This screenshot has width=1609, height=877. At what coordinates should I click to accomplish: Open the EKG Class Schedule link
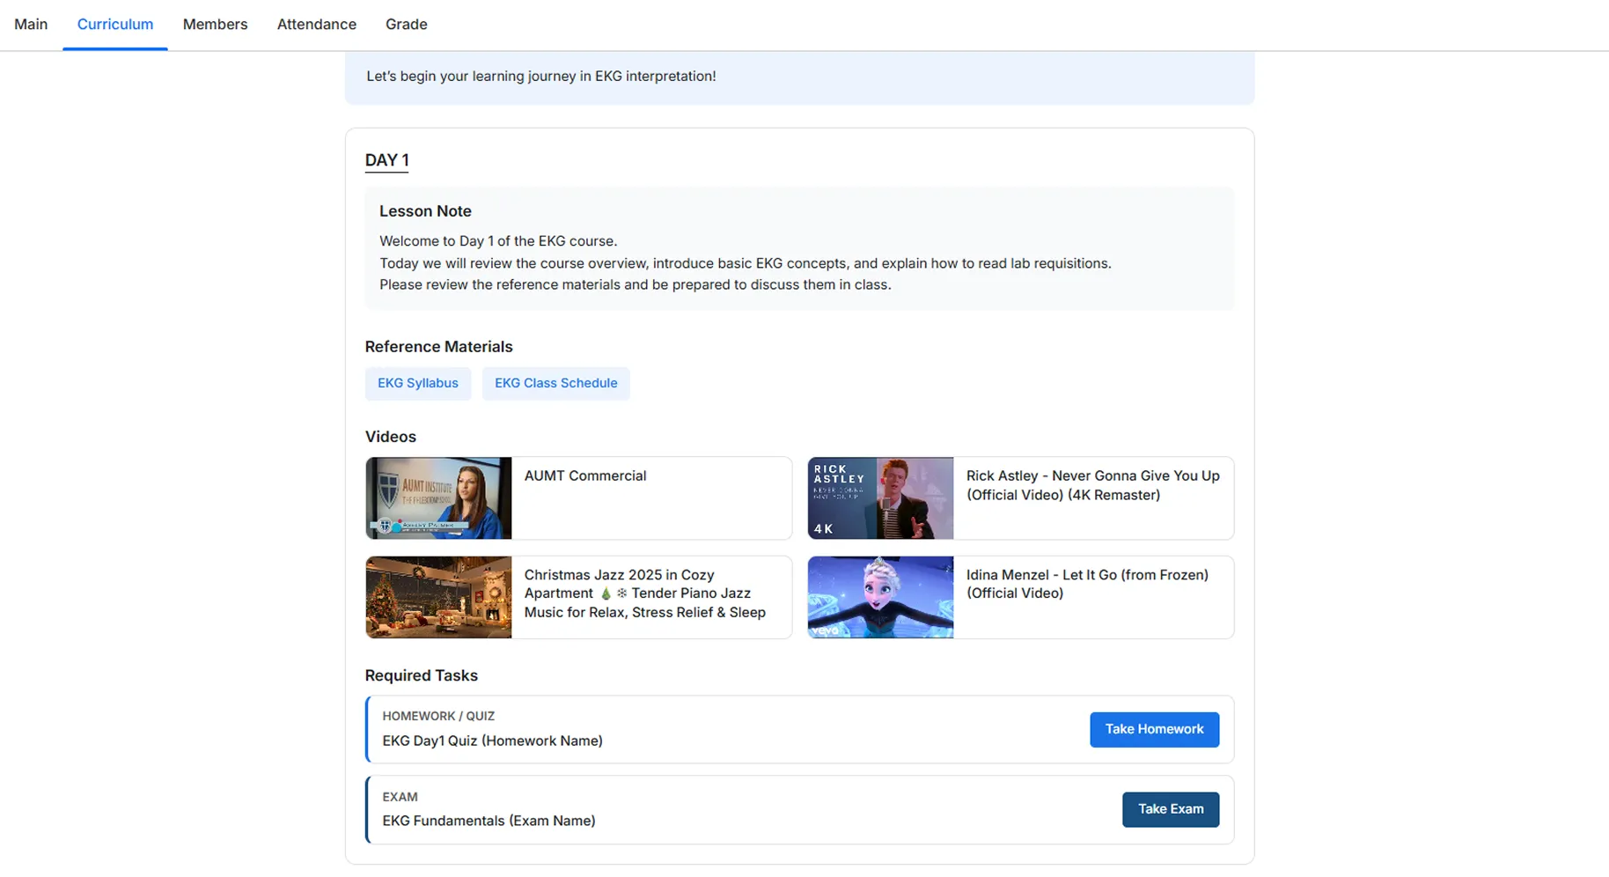[555, 383]
